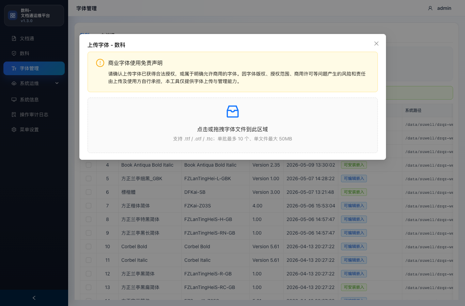Tick the checkbox for Corbel Bold row
The width and height of the screenshot is (465, 306).
tap(89, 247)
